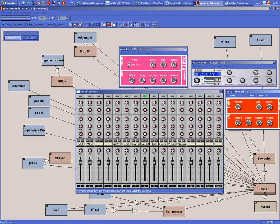The height and width of the screenshot is (224, 280).
Task: Click the hard disk recorder toolbar icon
Action: tap(143, 25)
